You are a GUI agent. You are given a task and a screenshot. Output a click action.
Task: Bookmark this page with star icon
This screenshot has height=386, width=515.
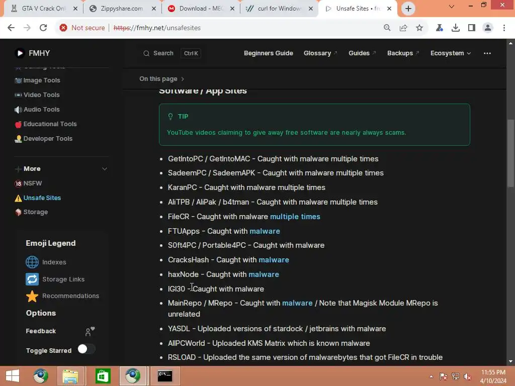pos(419,28)
